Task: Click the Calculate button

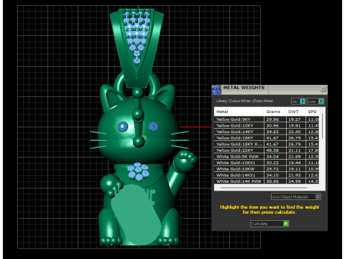Action: tap(270, 224)
